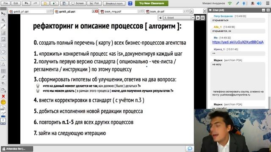
Task: Click the chat scrollbar
Action: coord(269,103)
